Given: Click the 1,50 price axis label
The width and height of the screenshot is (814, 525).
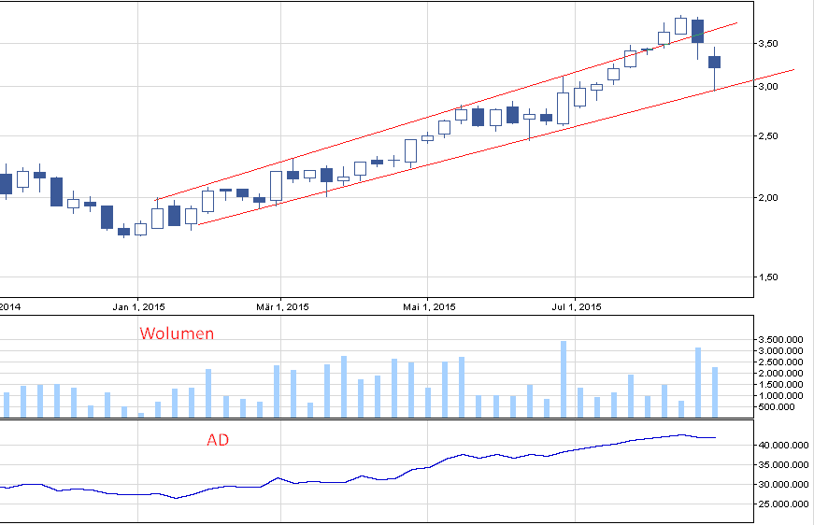Looking at the screenshot, I should coord(771,277).
